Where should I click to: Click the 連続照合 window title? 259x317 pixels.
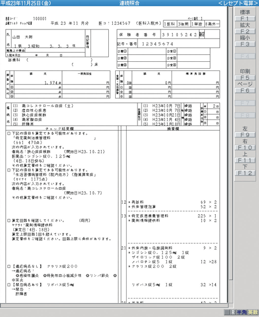coord(129,3)
